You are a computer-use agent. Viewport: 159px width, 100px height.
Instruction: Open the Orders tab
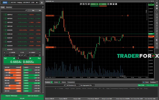click(57, 82)
